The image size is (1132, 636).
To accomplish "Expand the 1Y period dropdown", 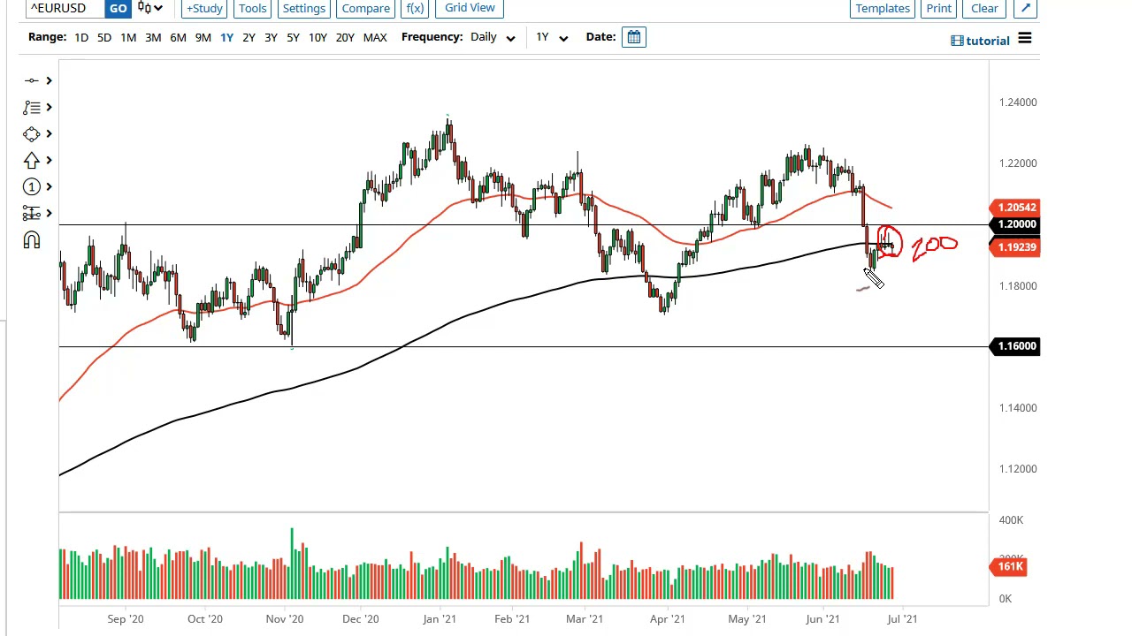I will [551, 37].
